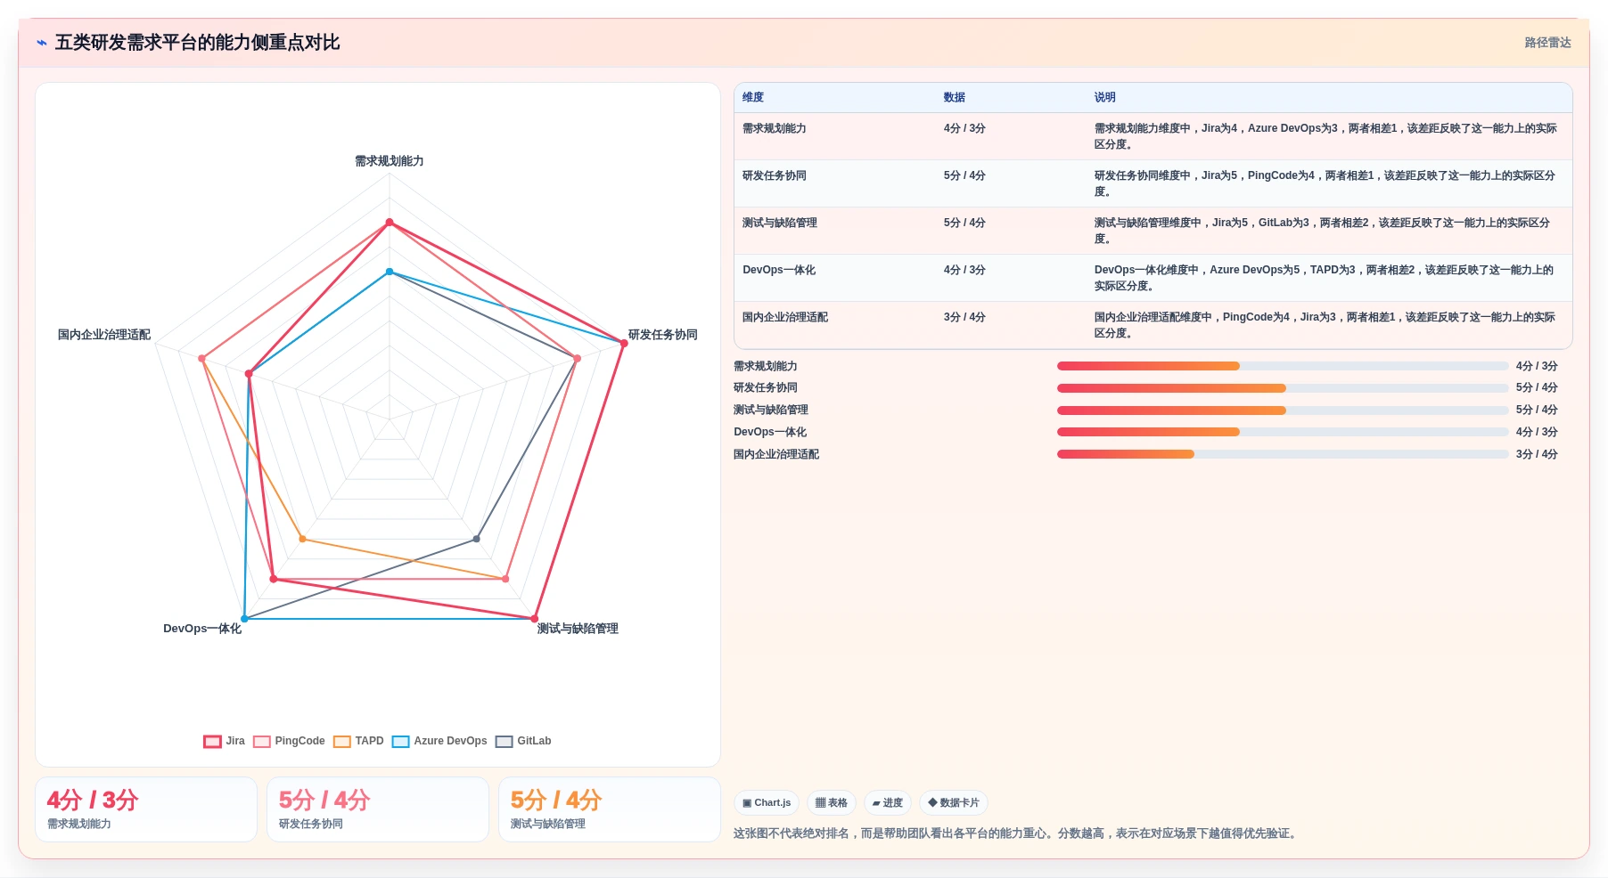Click the Chart.js tag chip
This screenshot has height=878, width=1608.
[x=767, y=802]
